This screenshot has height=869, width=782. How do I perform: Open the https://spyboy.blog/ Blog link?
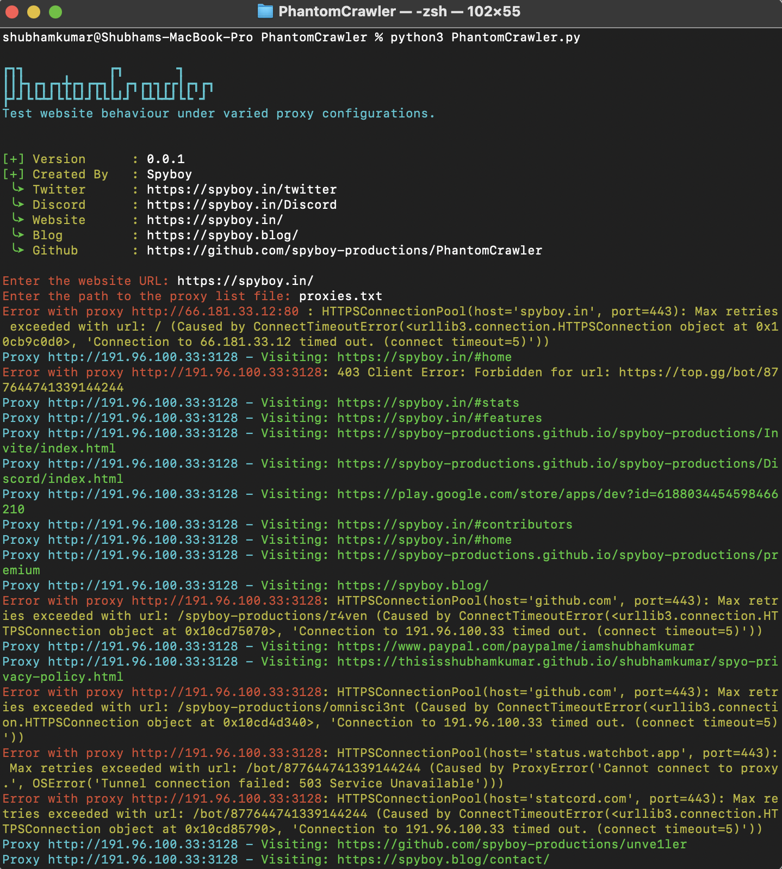coord(222,235)
